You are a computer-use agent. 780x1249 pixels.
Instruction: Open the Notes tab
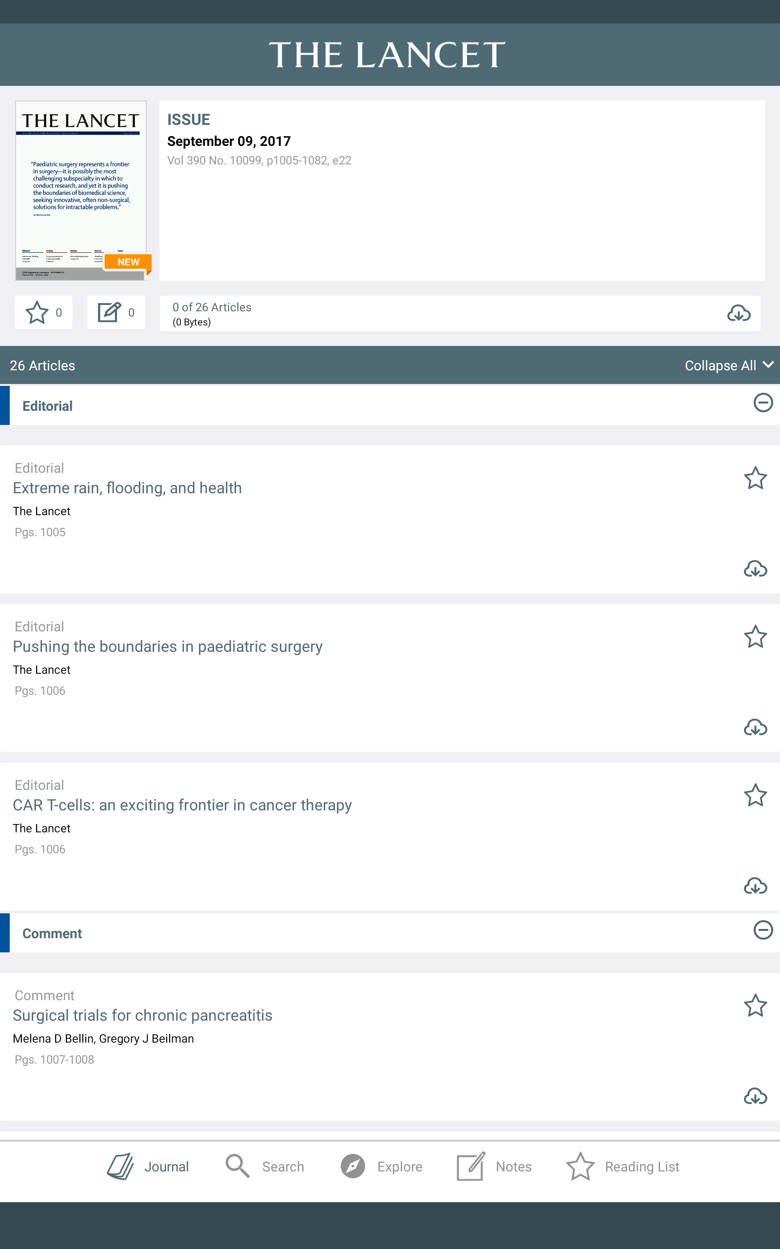point(494,1167)
